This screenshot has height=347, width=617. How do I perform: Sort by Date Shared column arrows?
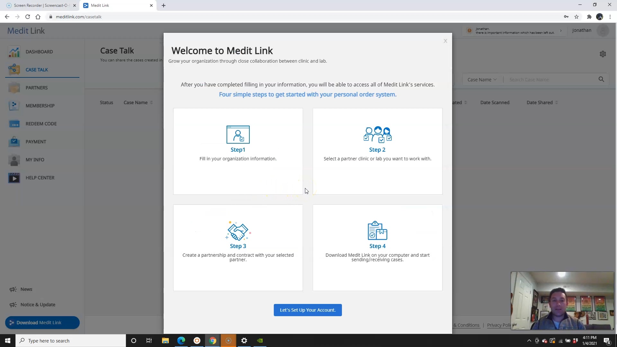[557, 102]
